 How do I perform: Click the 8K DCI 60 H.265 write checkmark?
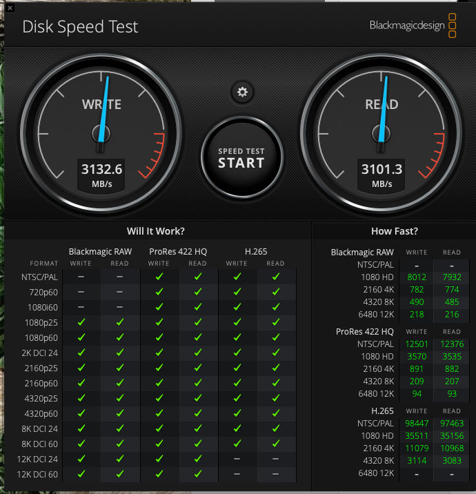click(x=237, y=444)
